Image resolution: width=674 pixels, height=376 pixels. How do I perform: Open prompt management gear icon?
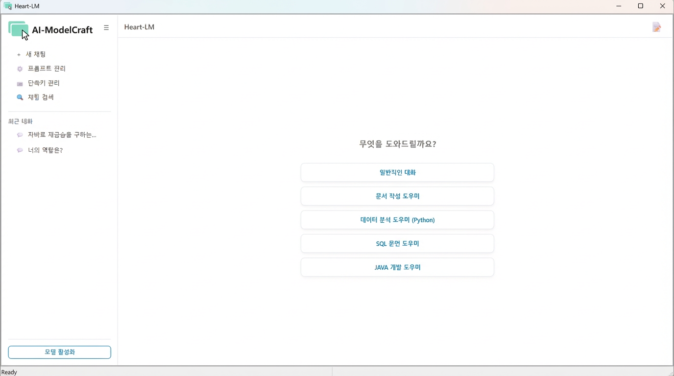pos(20,69)
